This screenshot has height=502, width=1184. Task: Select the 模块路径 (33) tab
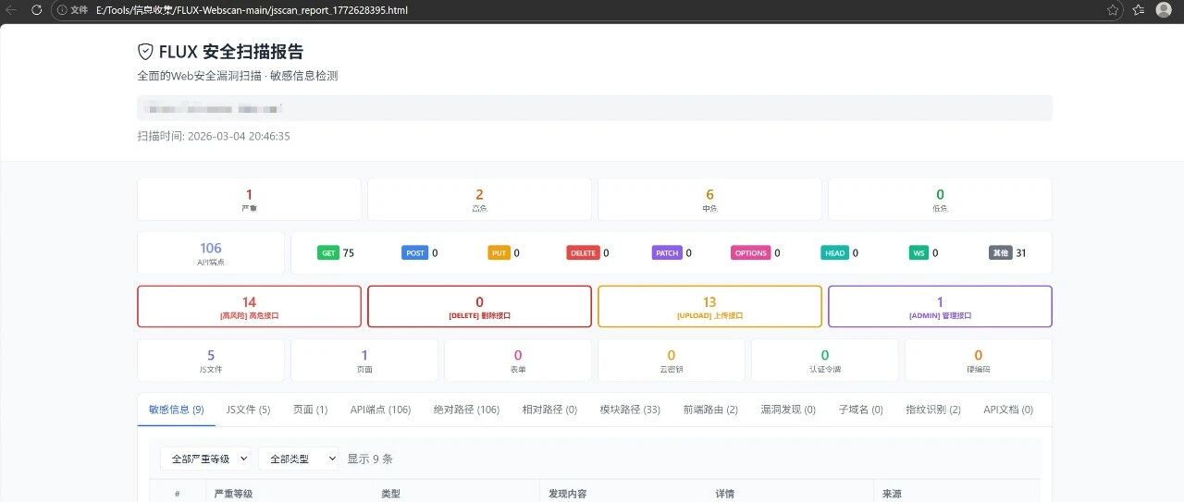coord(630,410)
